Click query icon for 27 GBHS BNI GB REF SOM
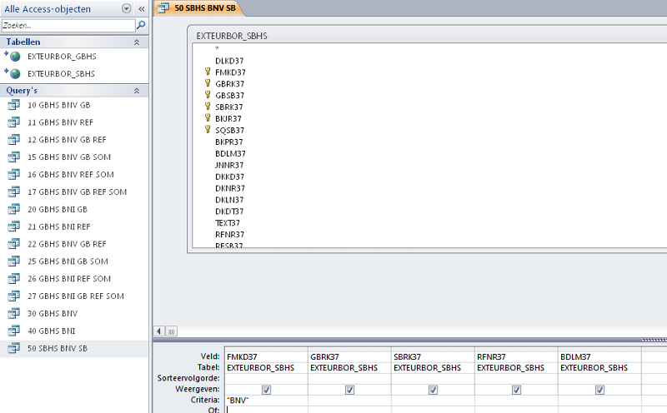The width and height of the screenshot is (667, 413). (14, 296)
